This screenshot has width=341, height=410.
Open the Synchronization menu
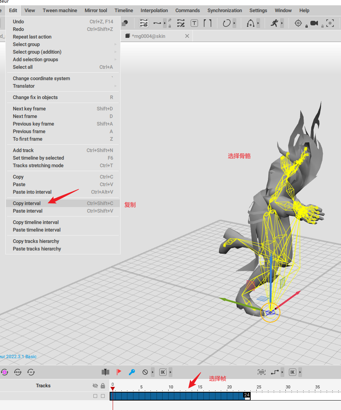click(225, 11)
